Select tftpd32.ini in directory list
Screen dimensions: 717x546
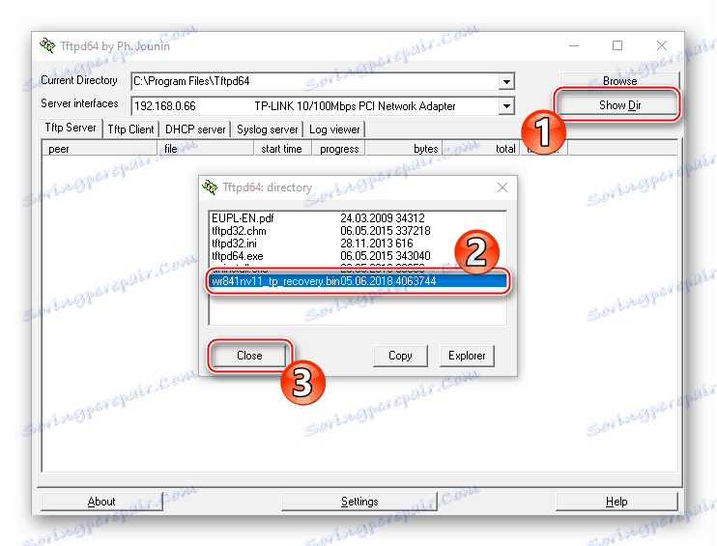click(x=357, y=244)
